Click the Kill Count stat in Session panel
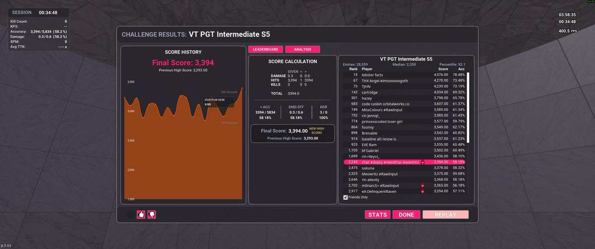 click(38, 21)
